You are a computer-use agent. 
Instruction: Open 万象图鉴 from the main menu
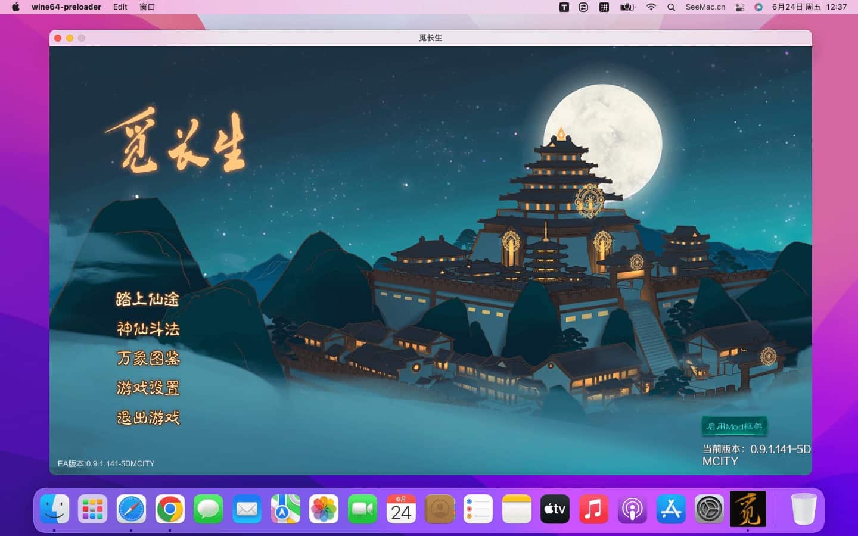(x=148, y=359)
